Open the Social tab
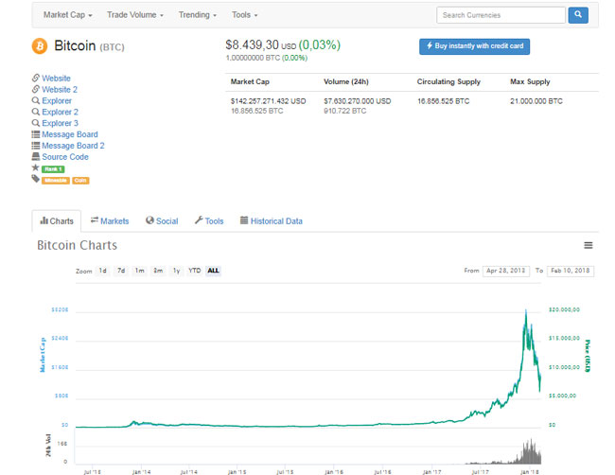The height and width of the screenshot is (475, 615). 162,220
